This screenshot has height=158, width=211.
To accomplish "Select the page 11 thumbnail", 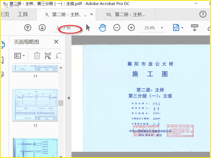I will pyautogui.click(x=35, y=68).
